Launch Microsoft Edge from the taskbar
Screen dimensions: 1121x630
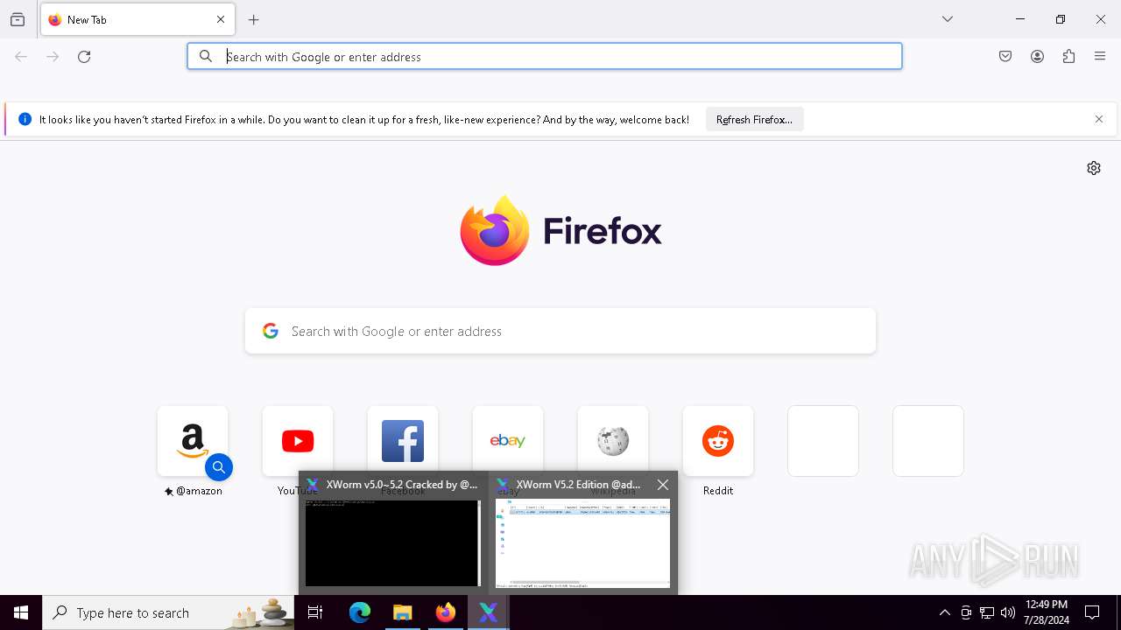click(360, 612)
